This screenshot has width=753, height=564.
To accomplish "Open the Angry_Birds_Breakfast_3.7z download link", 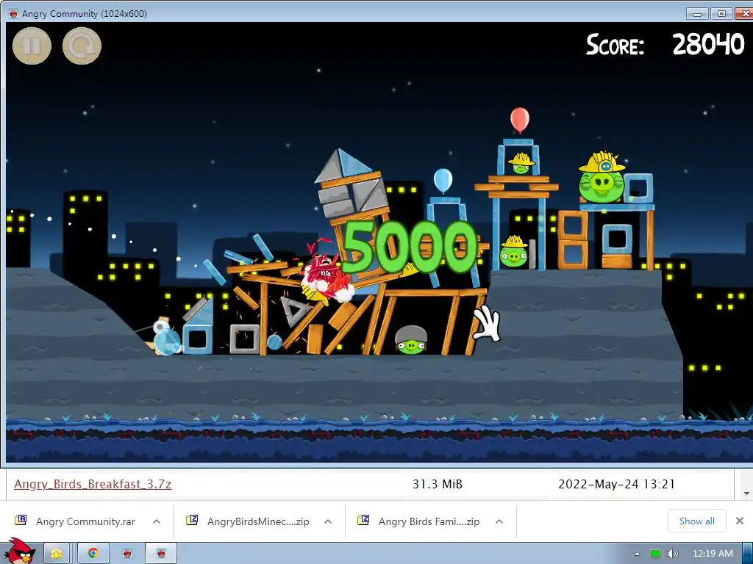I will click(93, 484).
